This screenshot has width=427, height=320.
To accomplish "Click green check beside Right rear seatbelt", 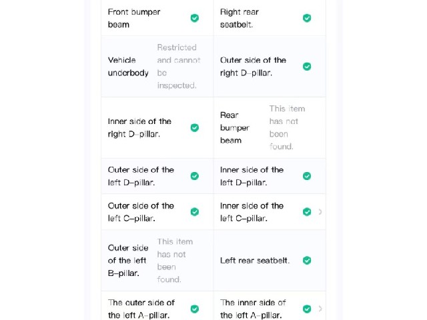I will click(307, 18).
